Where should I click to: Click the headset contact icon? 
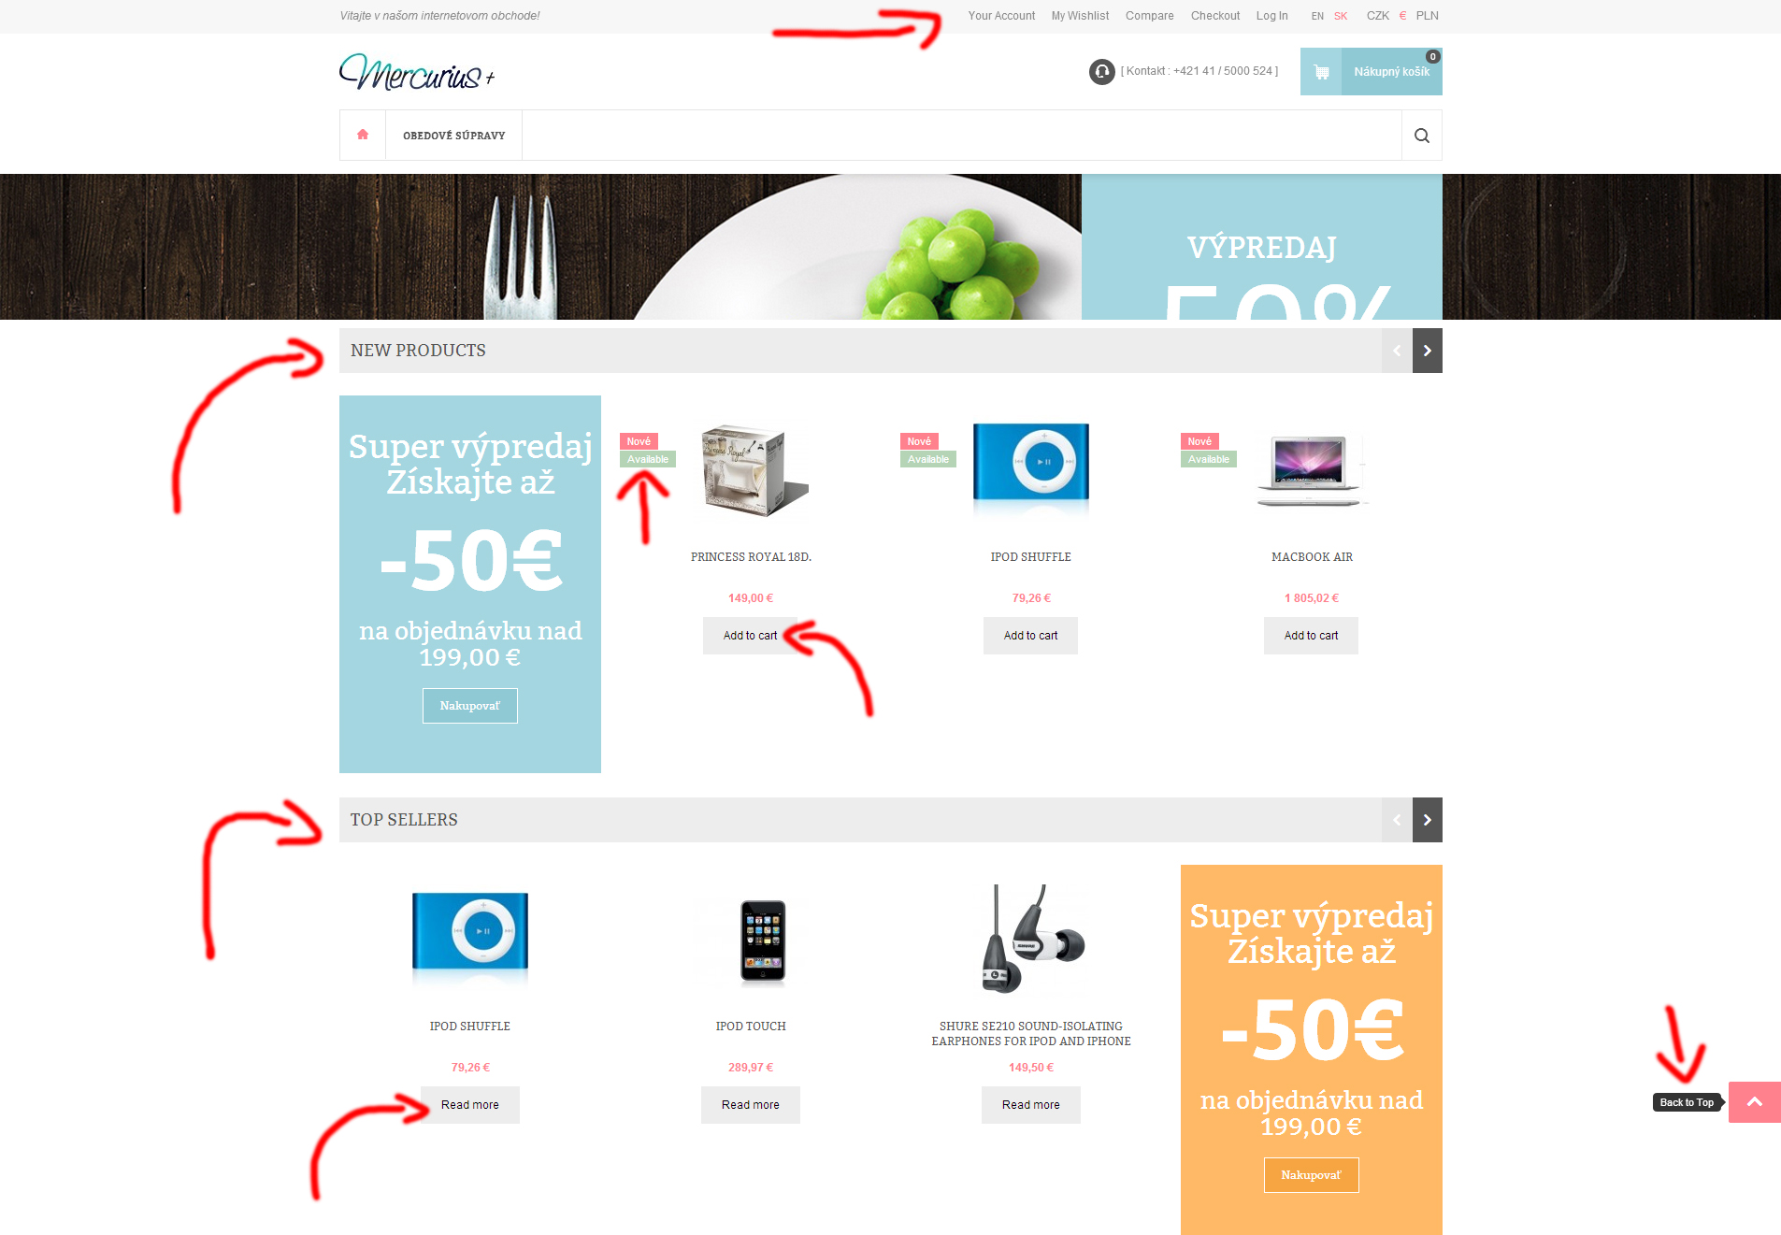click(1101, 71)
